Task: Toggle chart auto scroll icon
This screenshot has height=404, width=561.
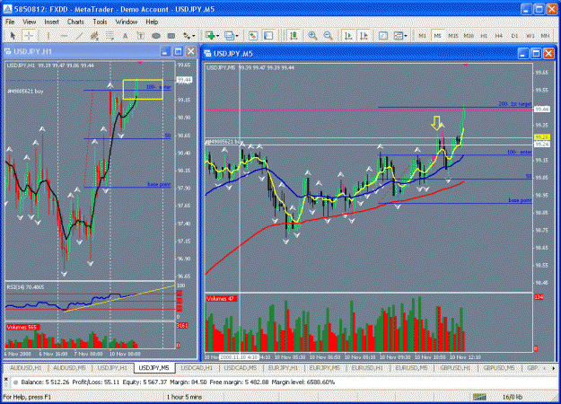Action: point(347,35)
